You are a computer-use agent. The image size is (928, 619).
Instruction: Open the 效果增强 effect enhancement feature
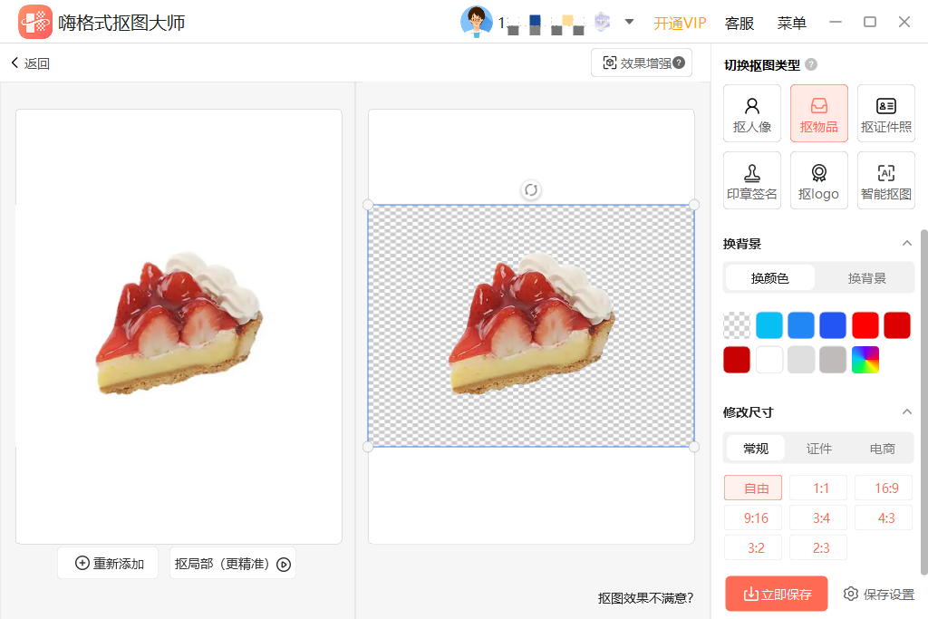click(642, 63)
